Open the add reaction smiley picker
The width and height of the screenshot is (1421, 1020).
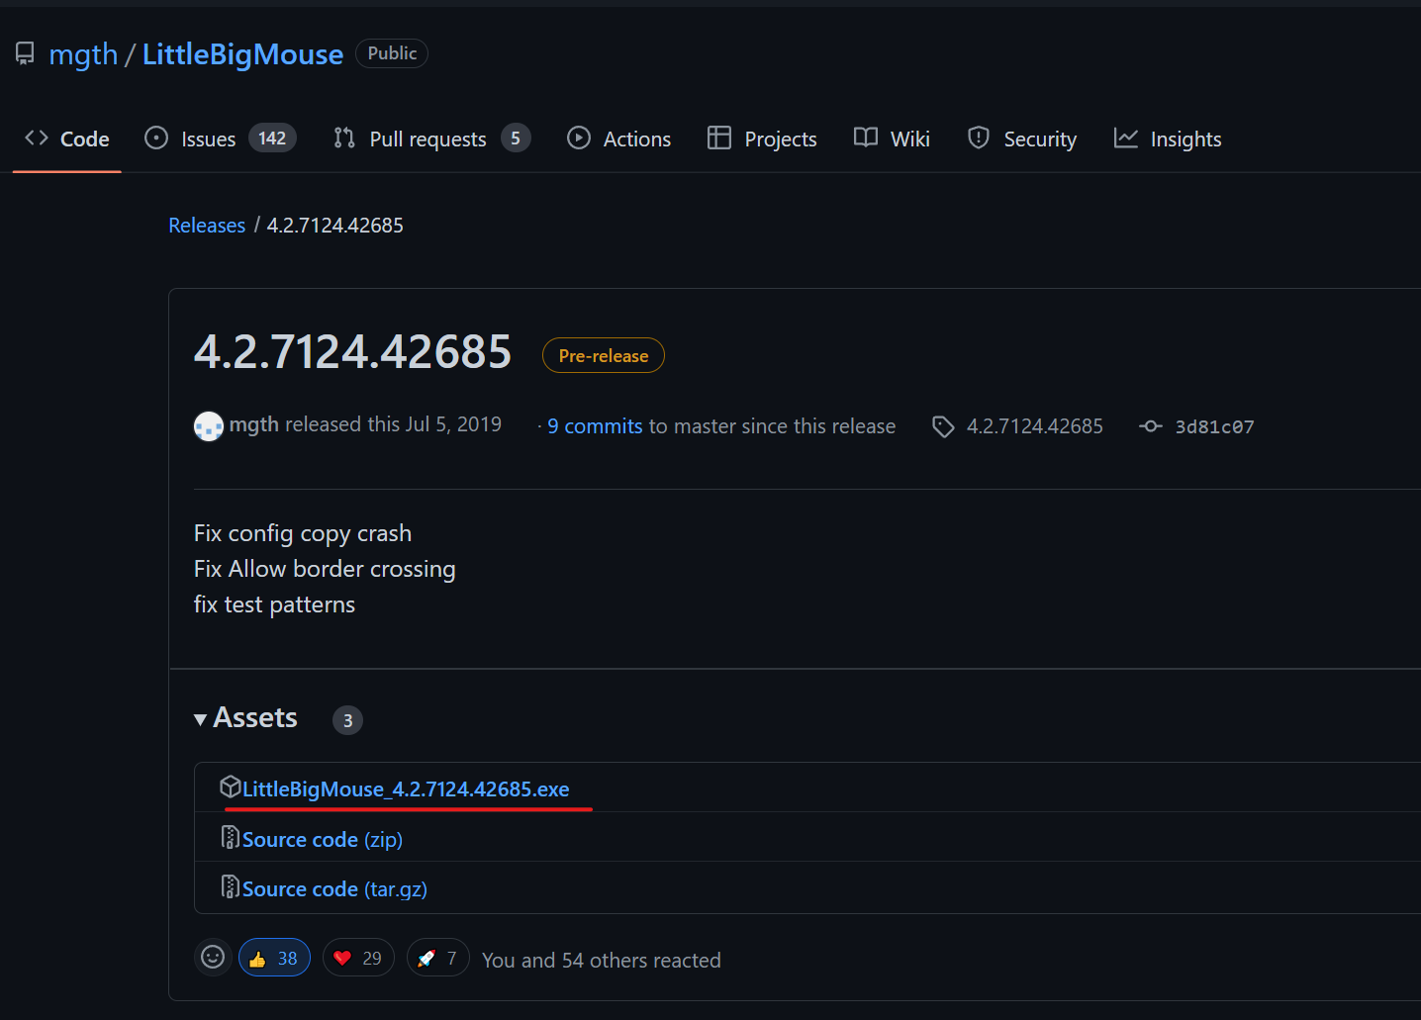point(213,957)
